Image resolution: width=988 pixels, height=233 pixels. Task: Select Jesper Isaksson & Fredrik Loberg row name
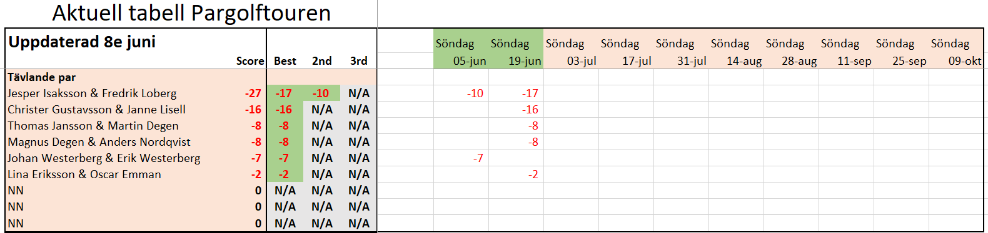[92, 93]
